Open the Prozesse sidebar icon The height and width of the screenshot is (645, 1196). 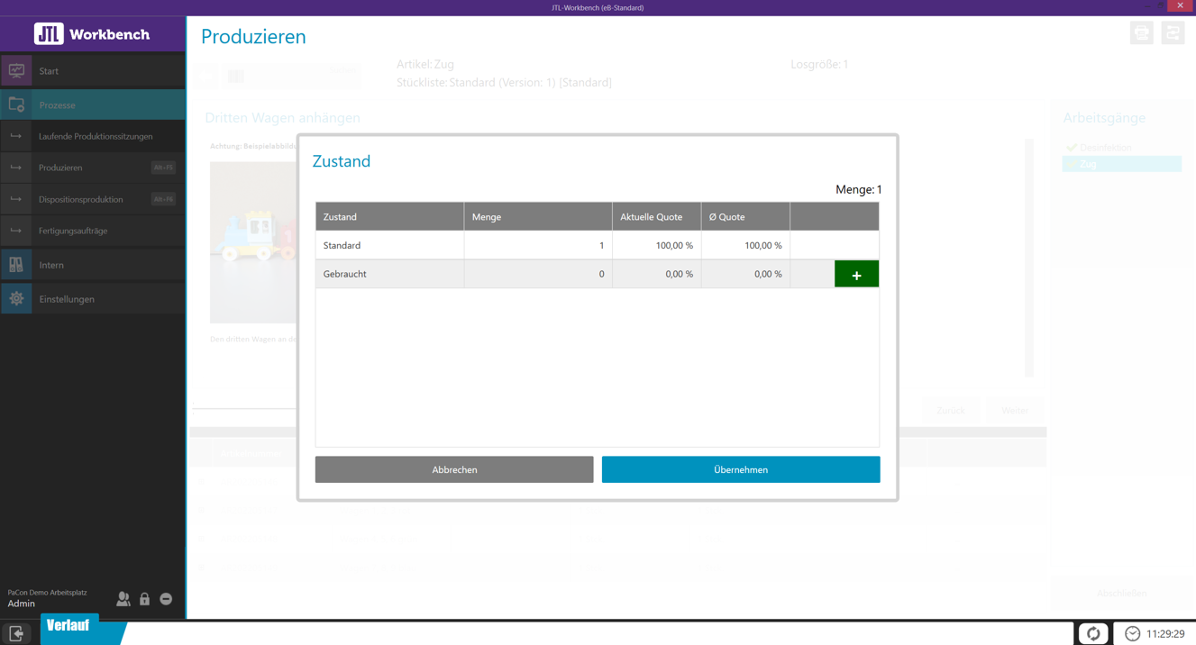coord(18,104)
